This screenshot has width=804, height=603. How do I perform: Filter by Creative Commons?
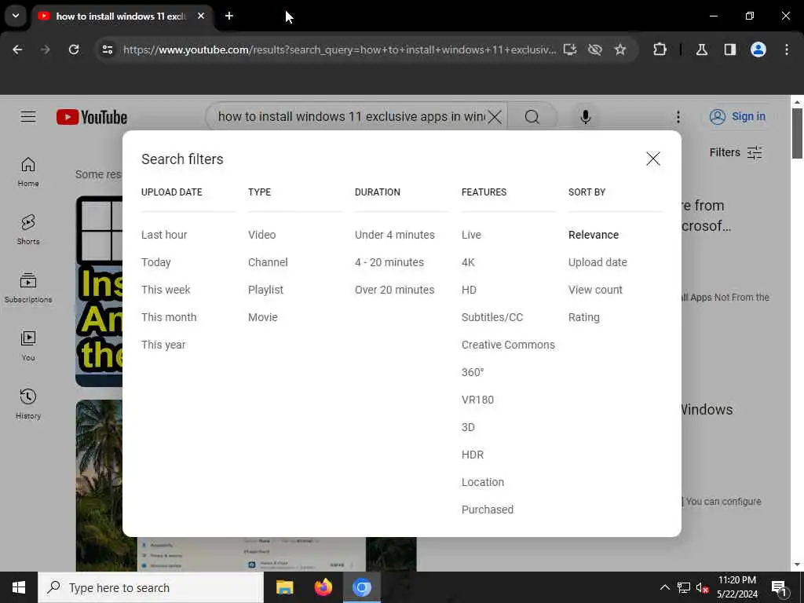coord(508,345)
